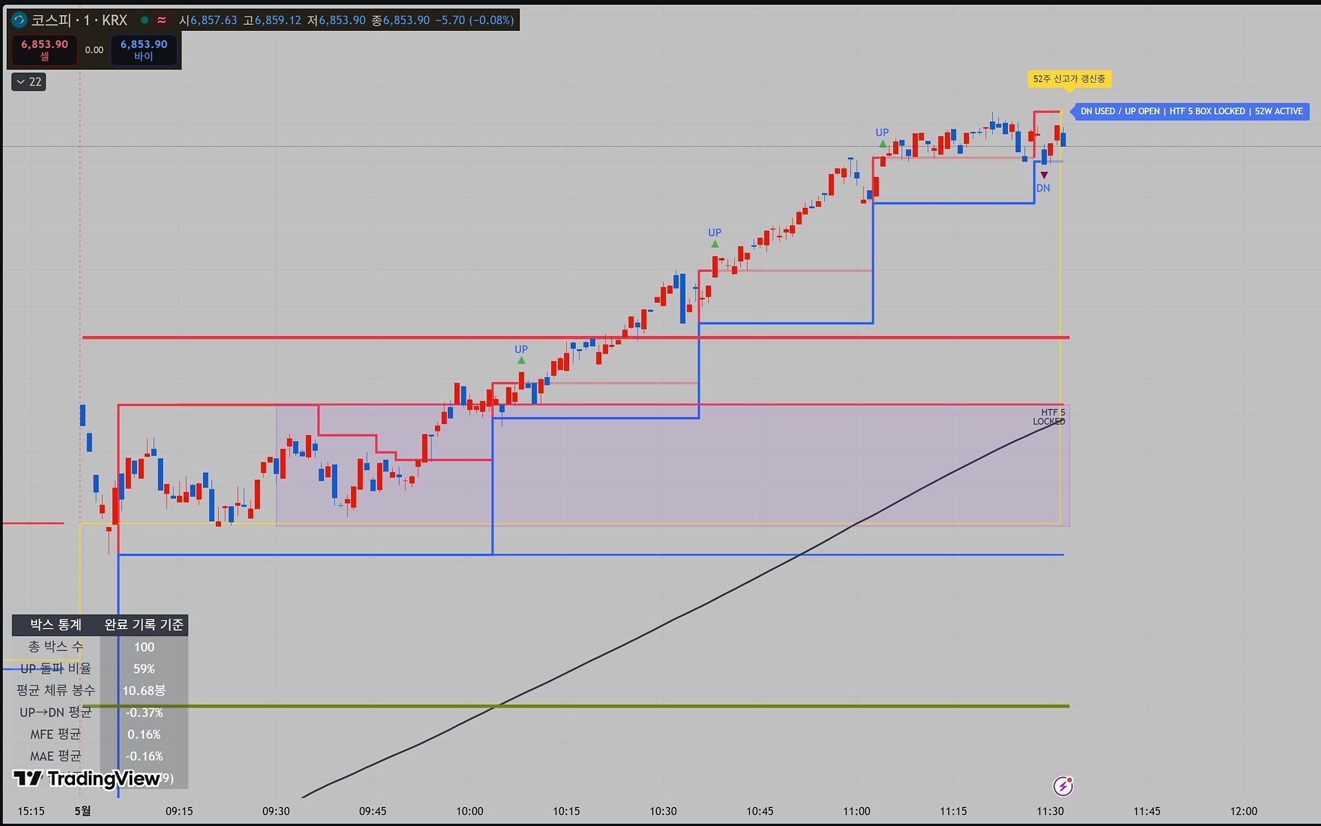Select the thick red horizontal price line

pyautogui.click(x=576, y=337)
